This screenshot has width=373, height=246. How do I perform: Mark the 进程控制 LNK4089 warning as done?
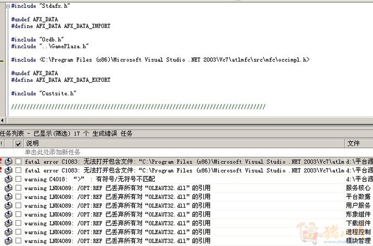click(18, 232)
